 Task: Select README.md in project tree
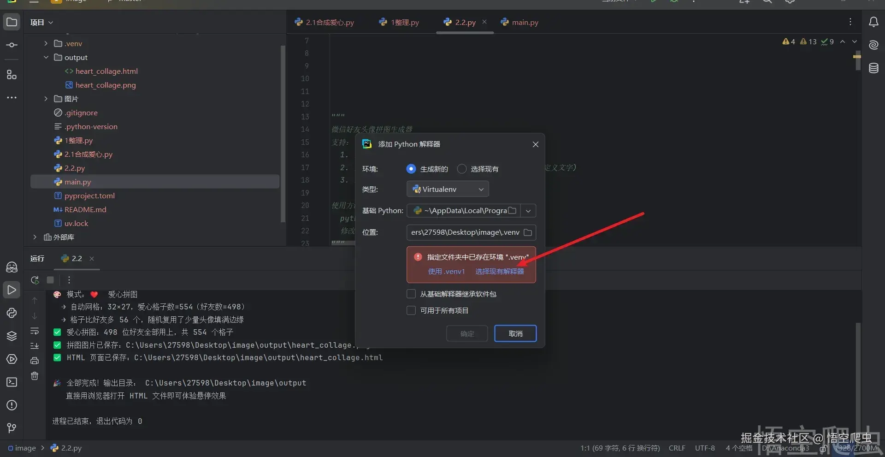point(85,209)
